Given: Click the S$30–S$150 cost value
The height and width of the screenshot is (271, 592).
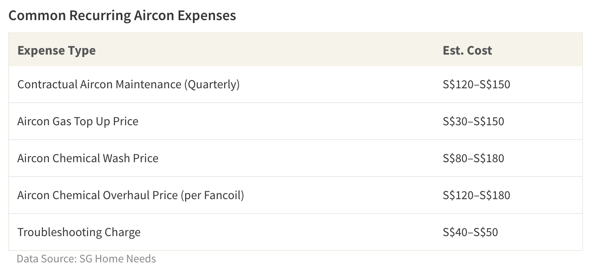Looking at the screenshot, I should click(x=473, y=121).
